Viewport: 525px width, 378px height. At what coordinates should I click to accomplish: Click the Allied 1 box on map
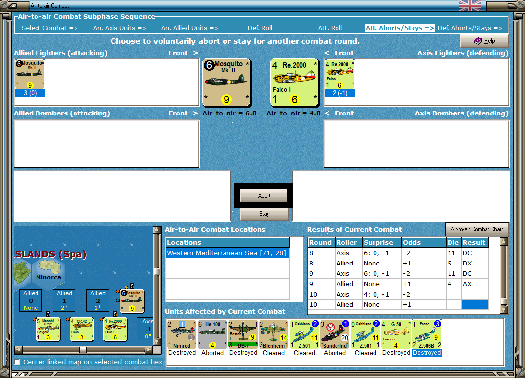pyautogui.click(x=64, y=301)
